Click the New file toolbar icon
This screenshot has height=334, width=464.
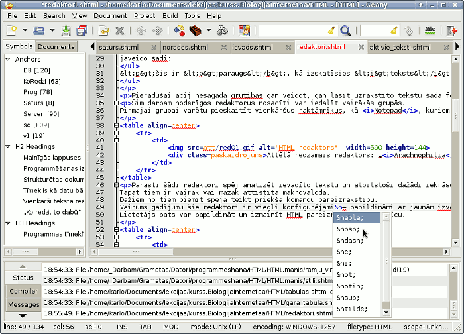click(12, 30)
